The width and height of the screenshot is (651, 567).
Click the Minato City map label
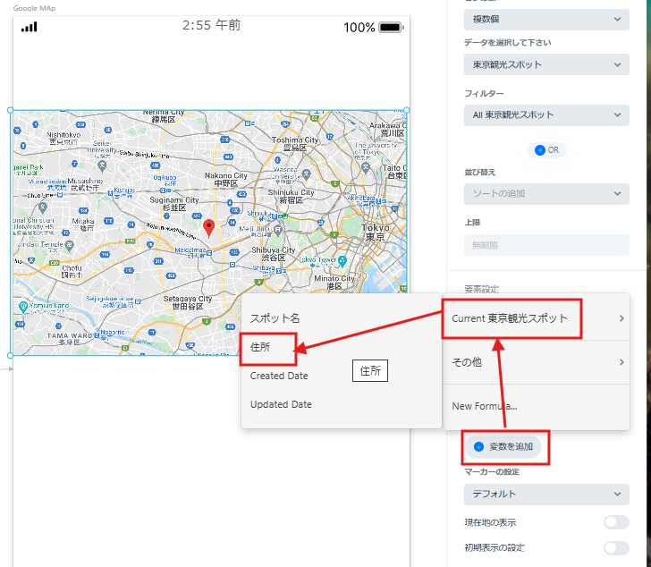334,283
